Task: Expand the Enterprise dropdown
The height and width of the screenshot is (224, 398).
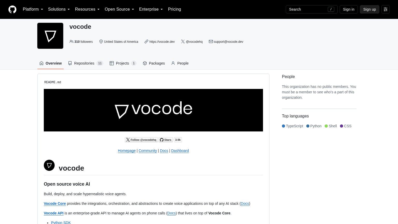Action: coord(151,9)
